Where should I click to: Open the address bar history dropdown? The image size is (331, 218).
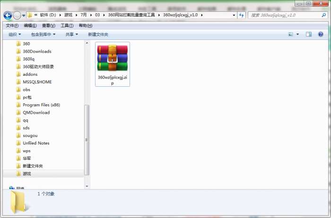(x=234, y=15)
